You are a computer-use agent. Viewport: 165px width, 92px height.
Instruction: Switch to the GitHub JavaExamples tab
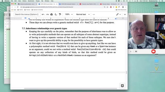[x=27, y=4]
